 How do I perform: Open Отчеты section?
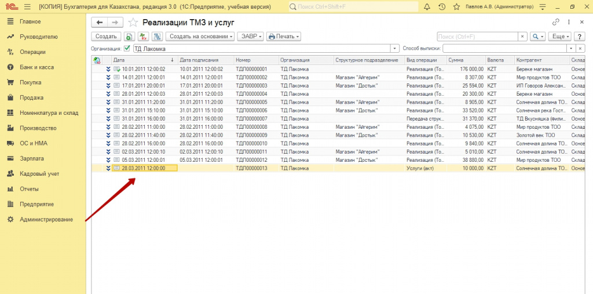(x=29, y=188)
